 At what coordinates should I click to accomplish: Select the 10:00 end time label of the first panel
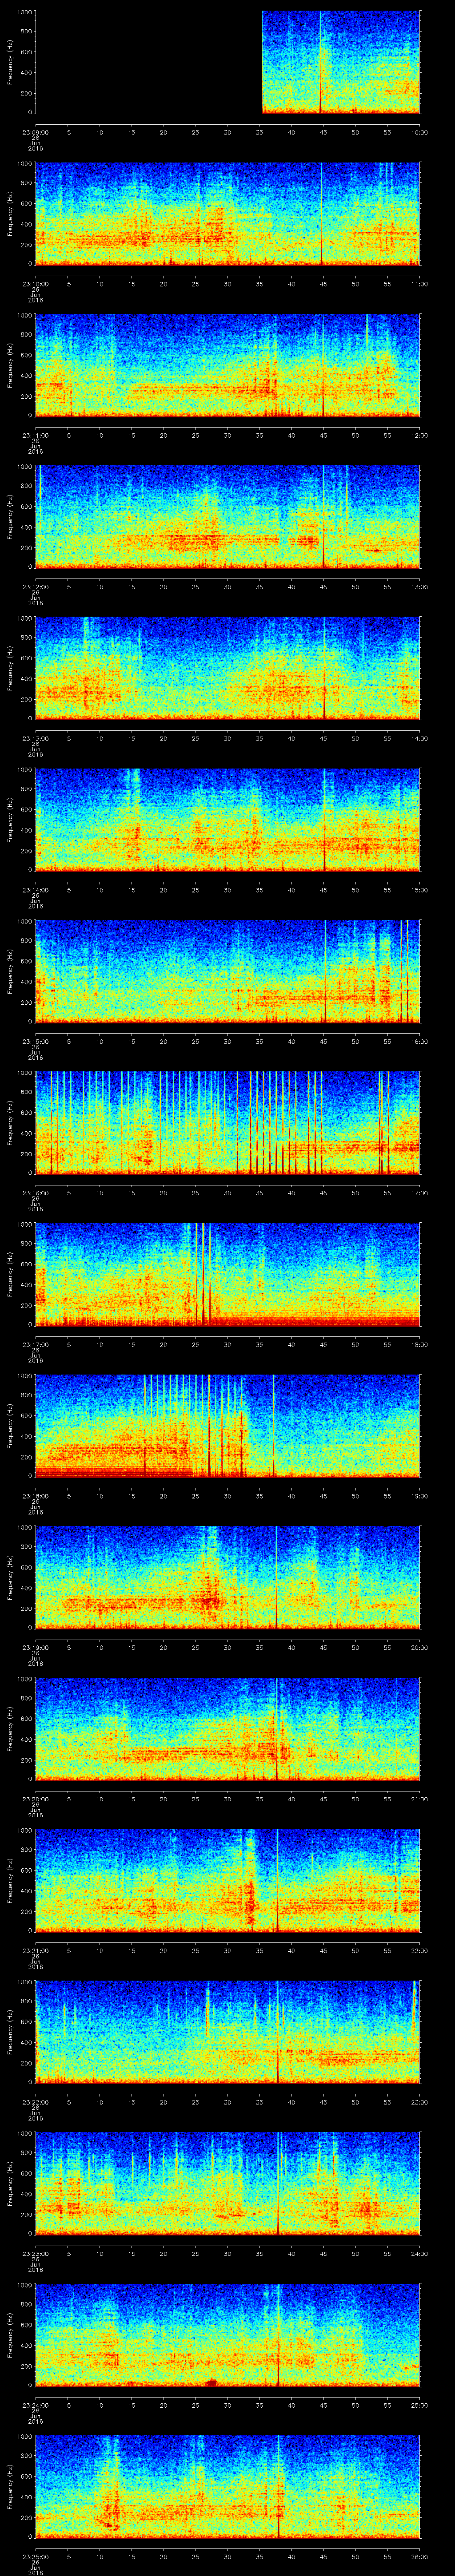[419, 132]
